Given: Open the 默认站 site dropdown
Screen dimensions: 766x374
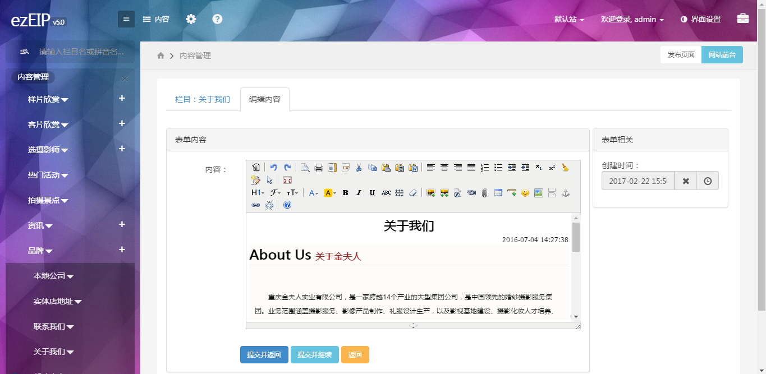Looking at the screenshot, I should tap(569, 19).
